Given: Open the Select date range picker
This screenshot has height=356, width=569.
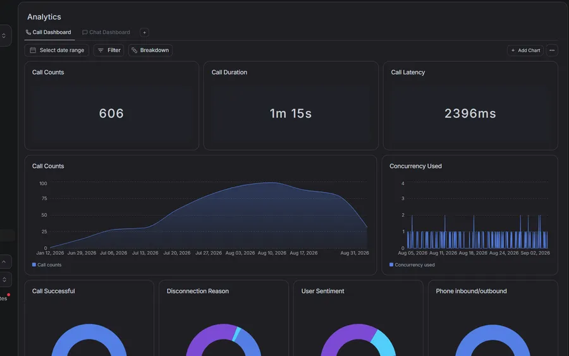Looking at the screenshot, I should (x=57, y=50).
